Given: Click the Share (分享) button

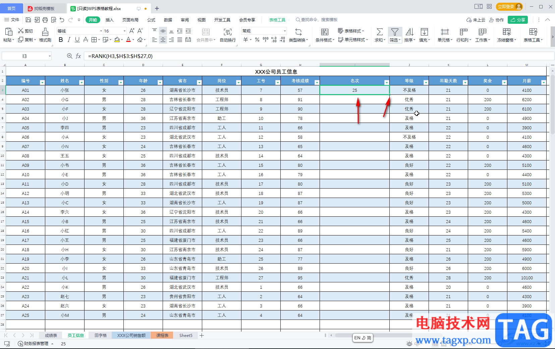Looking at the screenshot, I should (518, 20).
